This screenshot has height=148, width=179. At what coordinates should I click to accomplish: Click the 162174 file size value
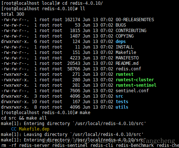coord(72,20)
